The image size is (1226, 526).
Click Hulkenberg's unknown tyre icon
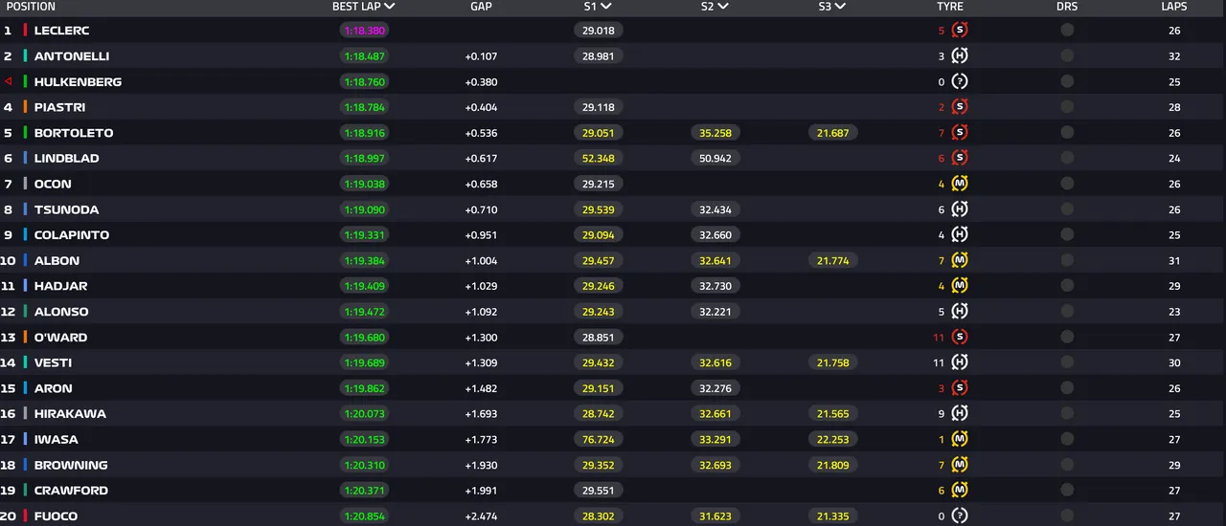coord(960,82)
